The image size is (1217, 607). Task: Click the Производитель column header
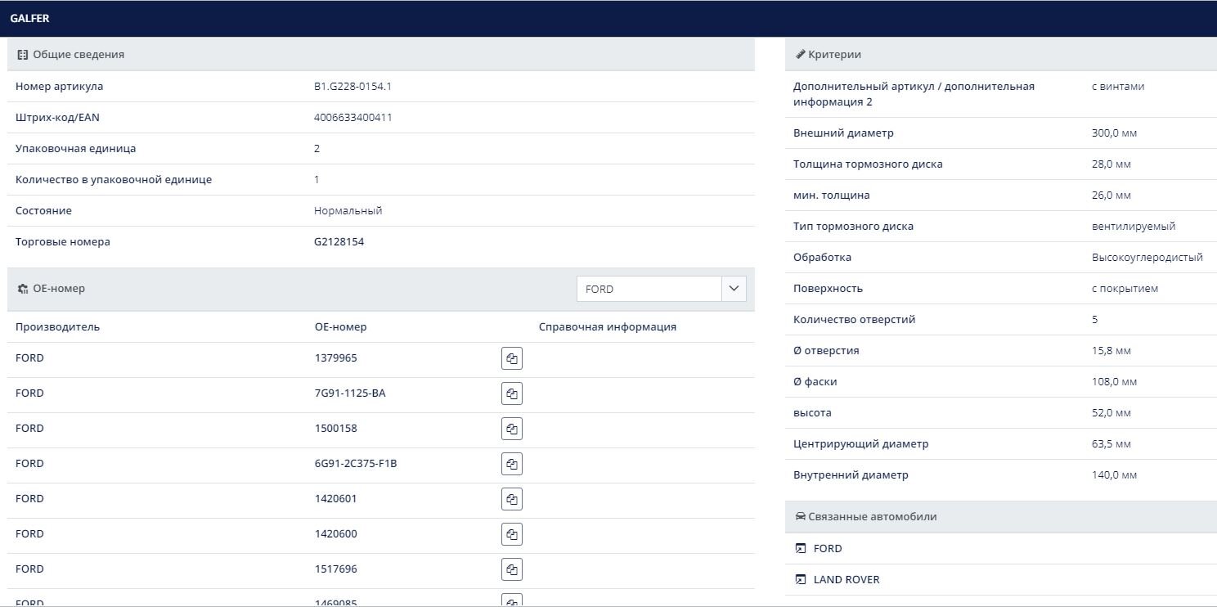pos(57,326)
